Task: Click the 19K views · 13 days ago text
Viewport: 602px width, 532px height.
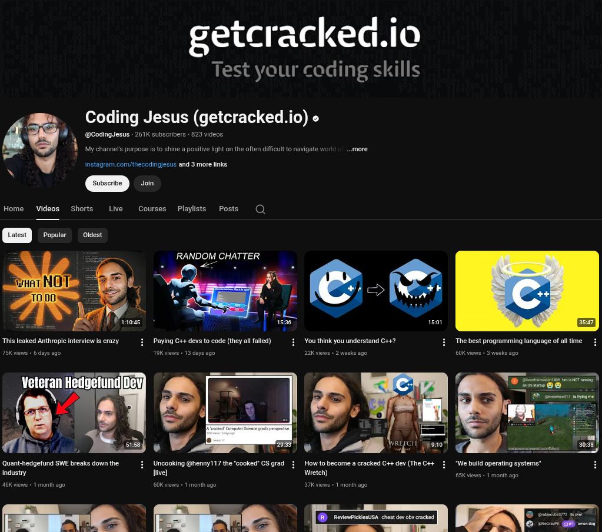Action: (x=184, y=353)
